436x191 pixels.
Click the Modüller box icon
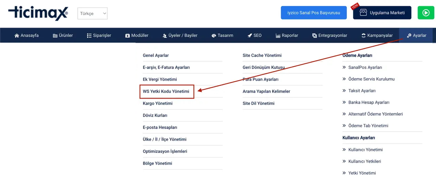pos(127,35)
